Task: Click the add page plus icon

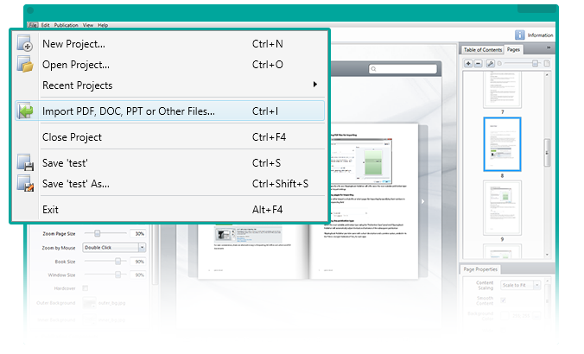Action: pos(468,64)
